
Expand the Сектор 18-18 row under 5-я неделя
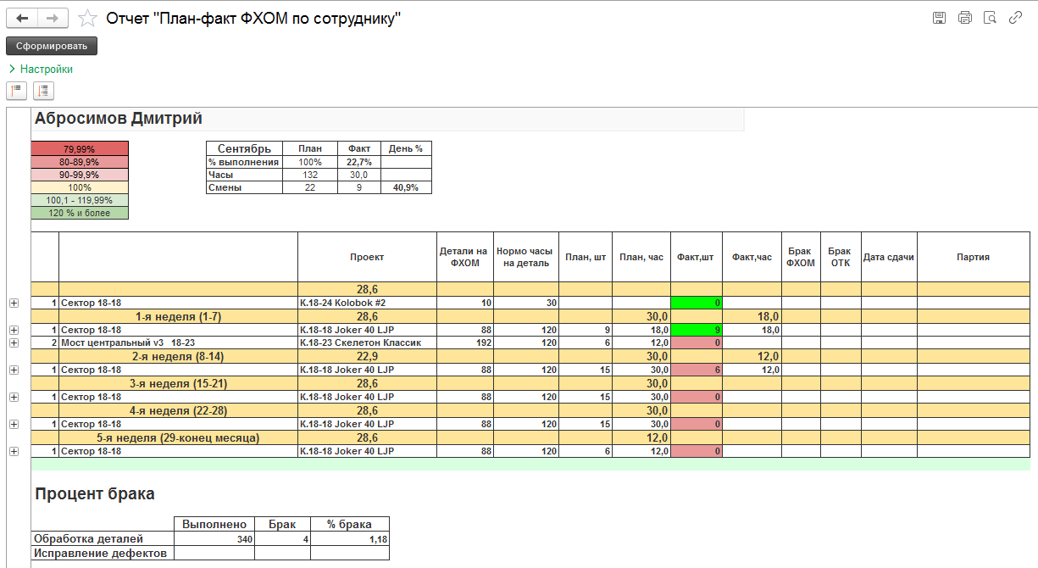[14, 452]
